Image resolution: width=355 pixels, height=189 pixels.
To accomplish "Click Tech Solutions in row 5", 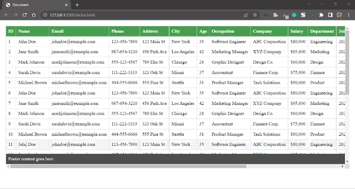I will tap(266, 83).
